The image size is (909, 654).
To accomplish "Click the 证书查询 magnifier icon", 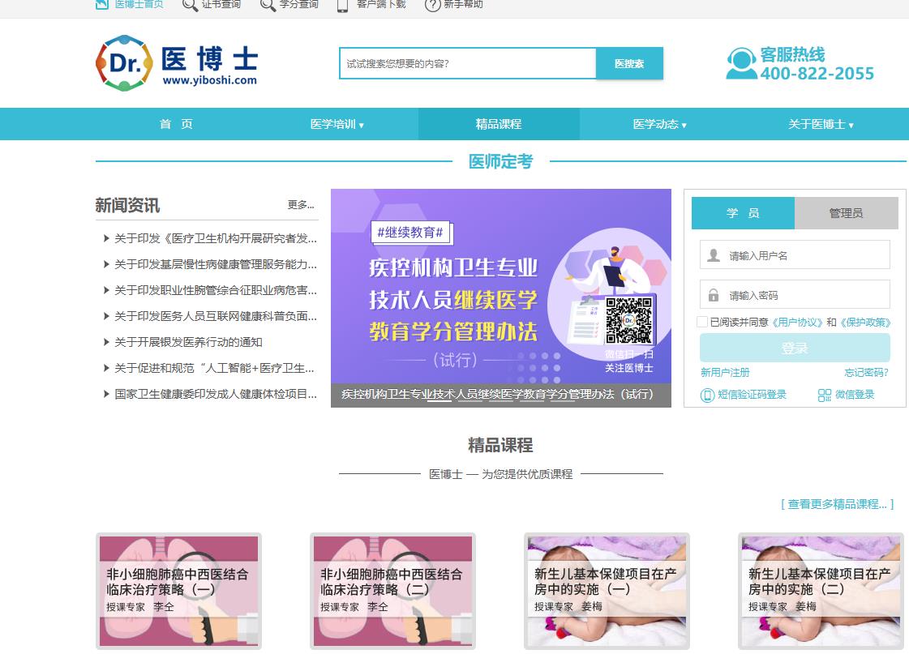I will [190, 5].
